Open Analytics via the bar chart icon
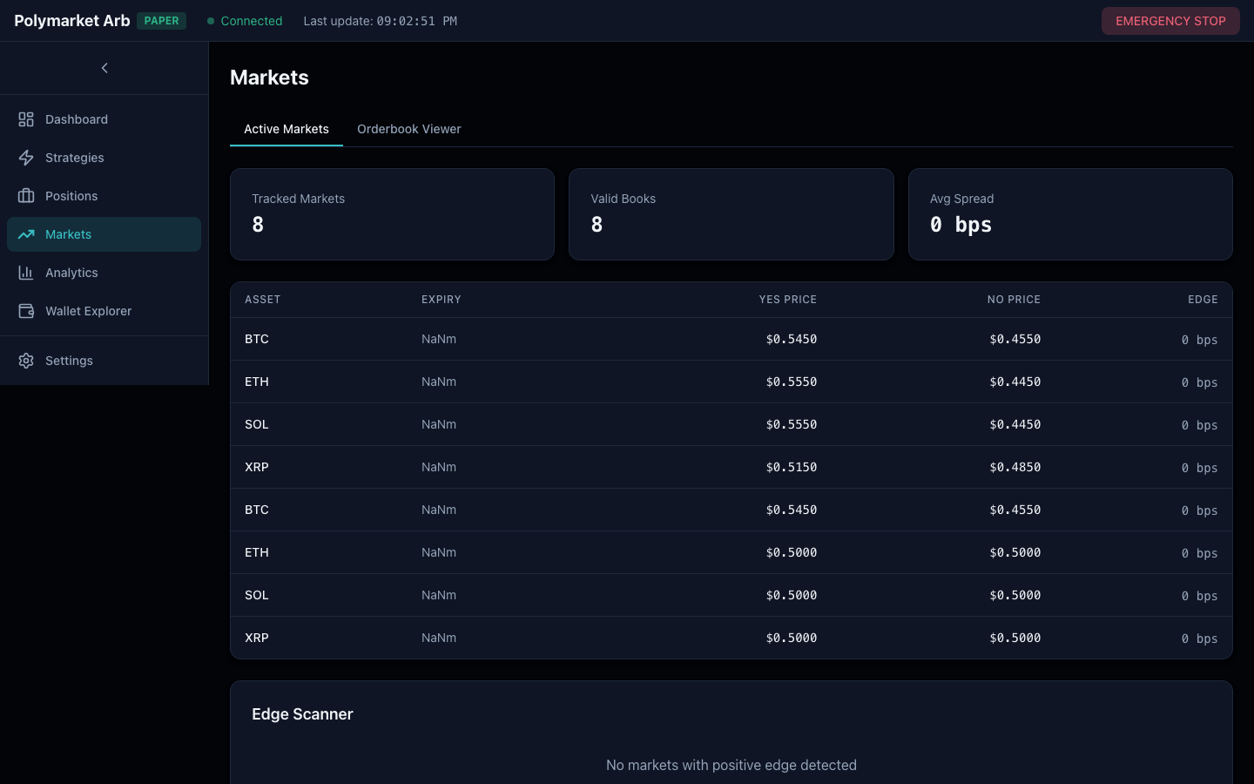This screenshot has height=784, width=1254. (25, 273)
